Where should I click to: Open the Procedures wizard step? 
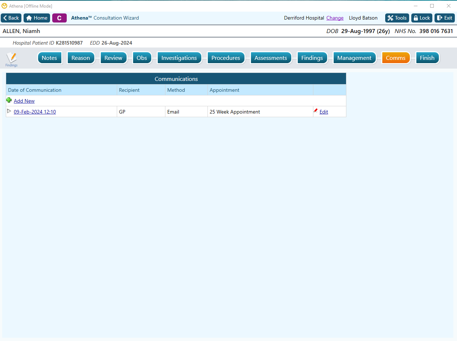click(226, 58)
